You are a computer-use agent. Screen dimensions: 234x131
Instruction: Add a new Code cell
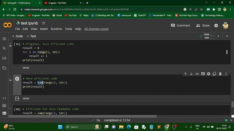tap(18, 36)
